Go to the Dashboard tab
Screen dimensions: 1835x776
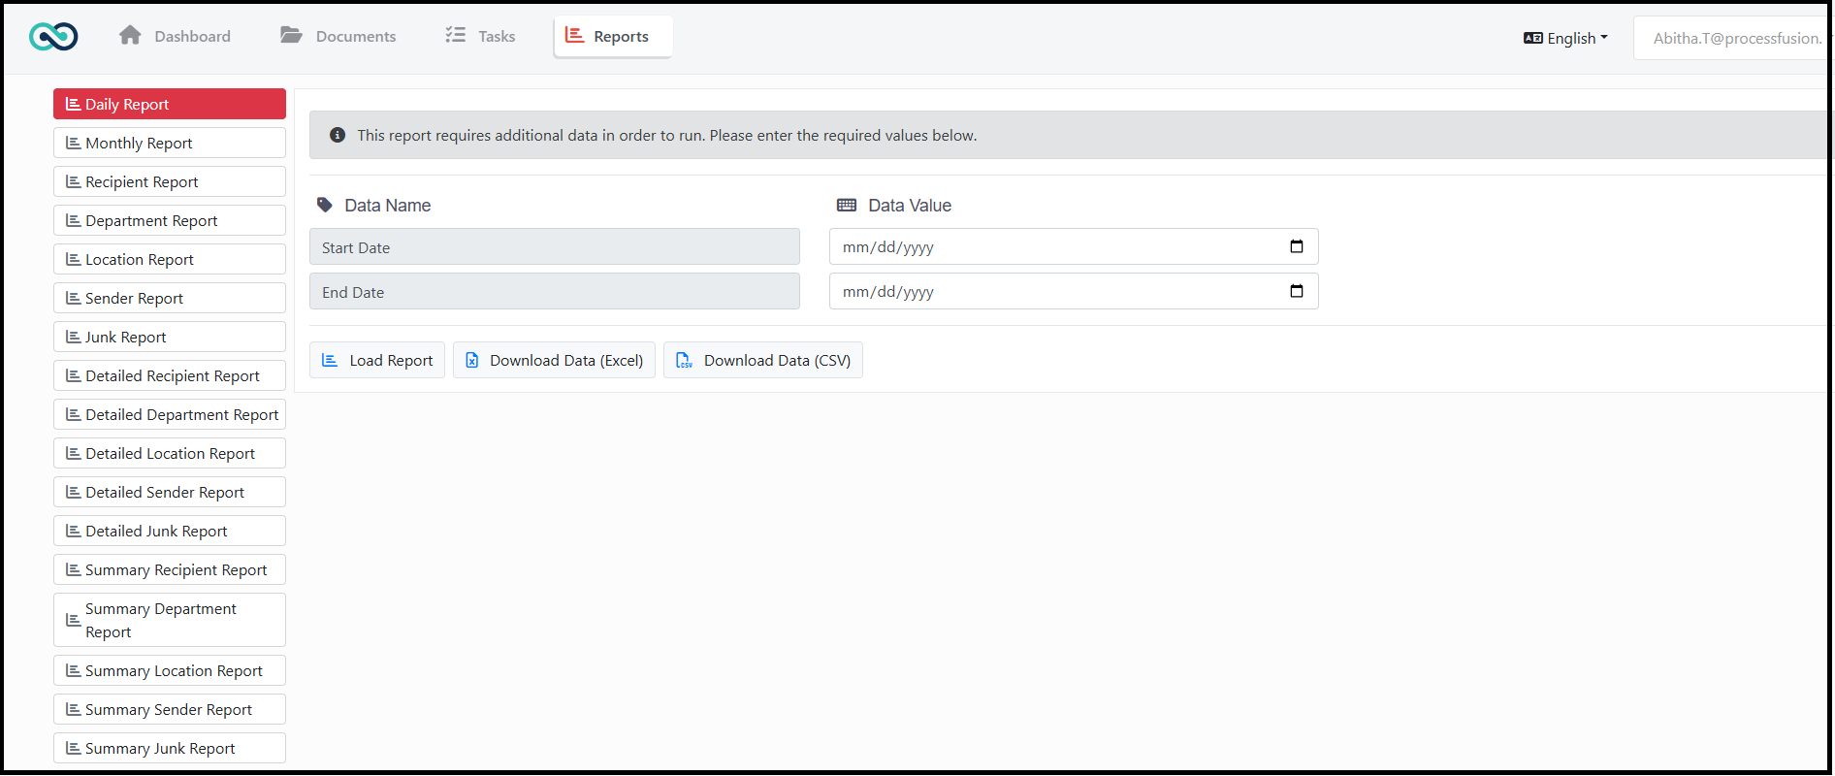175,36
